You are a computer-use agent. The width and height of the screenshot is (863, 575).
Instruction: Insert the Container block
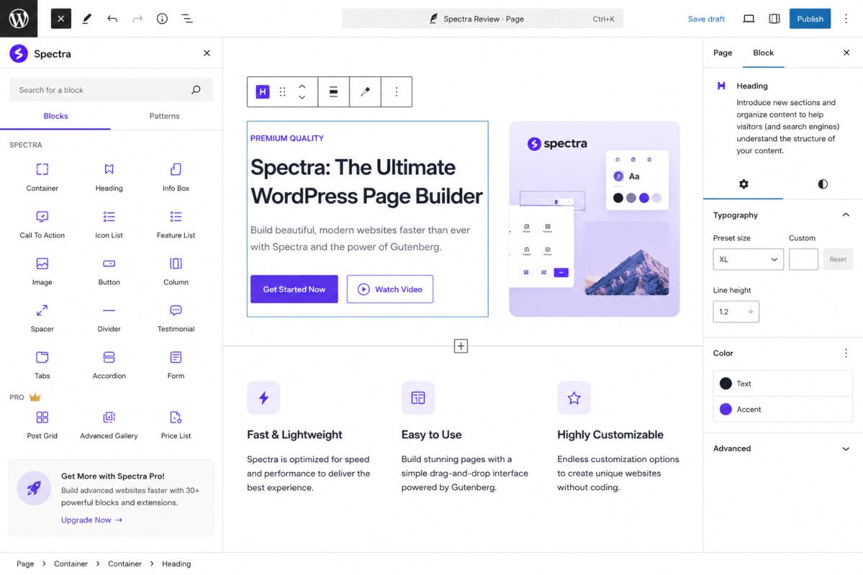coord(42,177)
